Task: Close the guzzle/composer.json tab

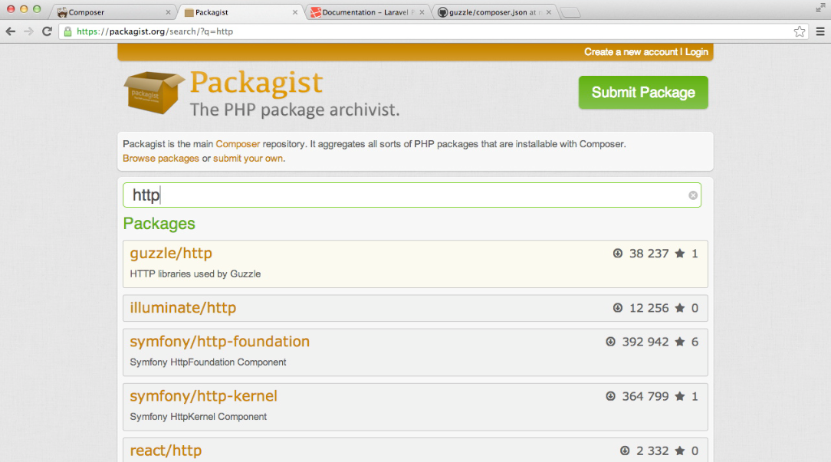Action: [x=549, y=12]
